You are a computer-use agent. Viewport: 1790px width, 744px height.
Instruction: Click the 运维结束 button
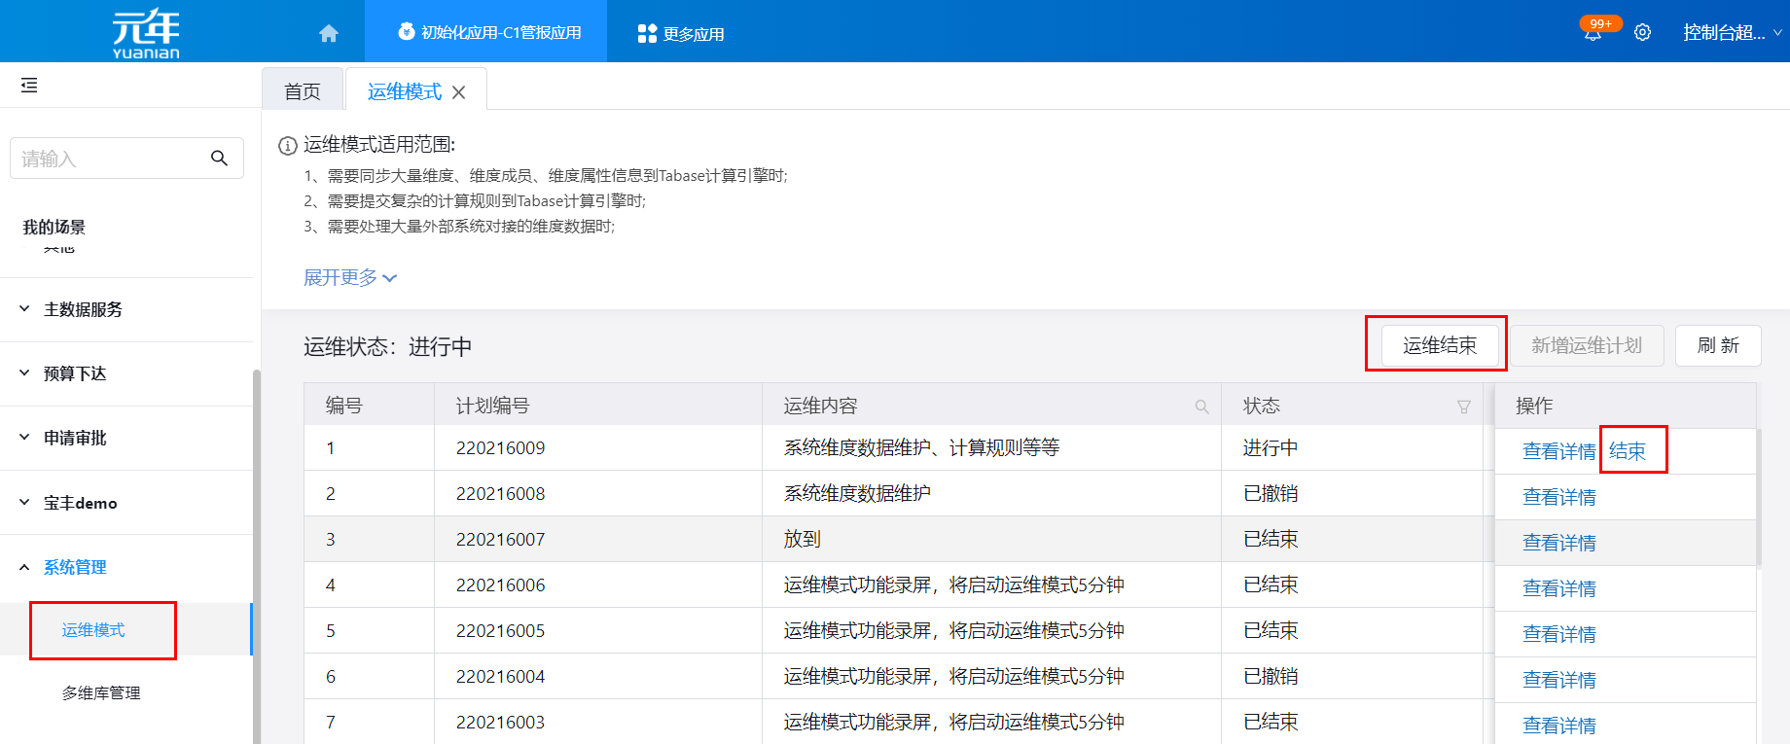click(x=1439, y=345)
